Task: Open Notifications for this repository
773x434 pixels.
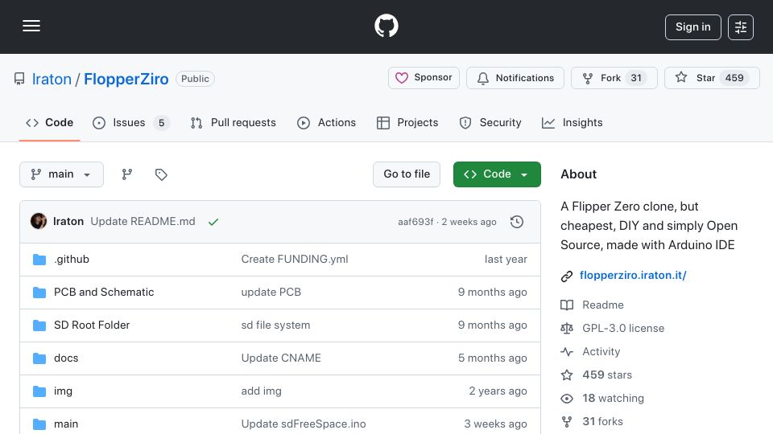Action: point(515,78)
